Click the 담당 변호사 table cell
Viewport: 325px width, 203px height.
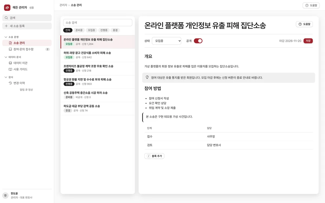click(214, 145)
